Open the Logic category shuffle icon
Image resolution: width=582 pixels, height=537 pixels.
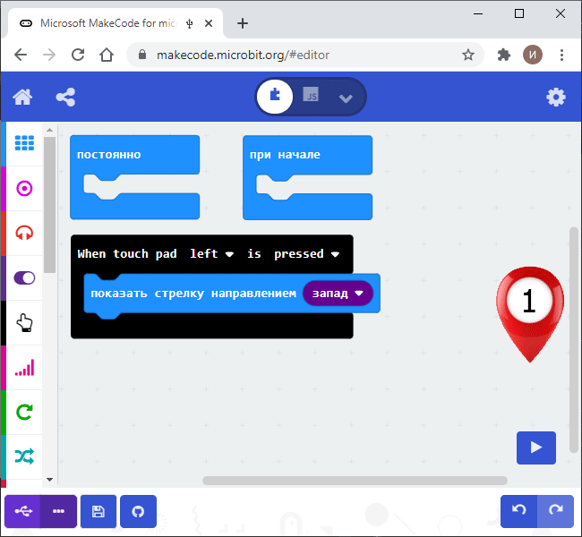pyautogui.click(x=24, y=456)
